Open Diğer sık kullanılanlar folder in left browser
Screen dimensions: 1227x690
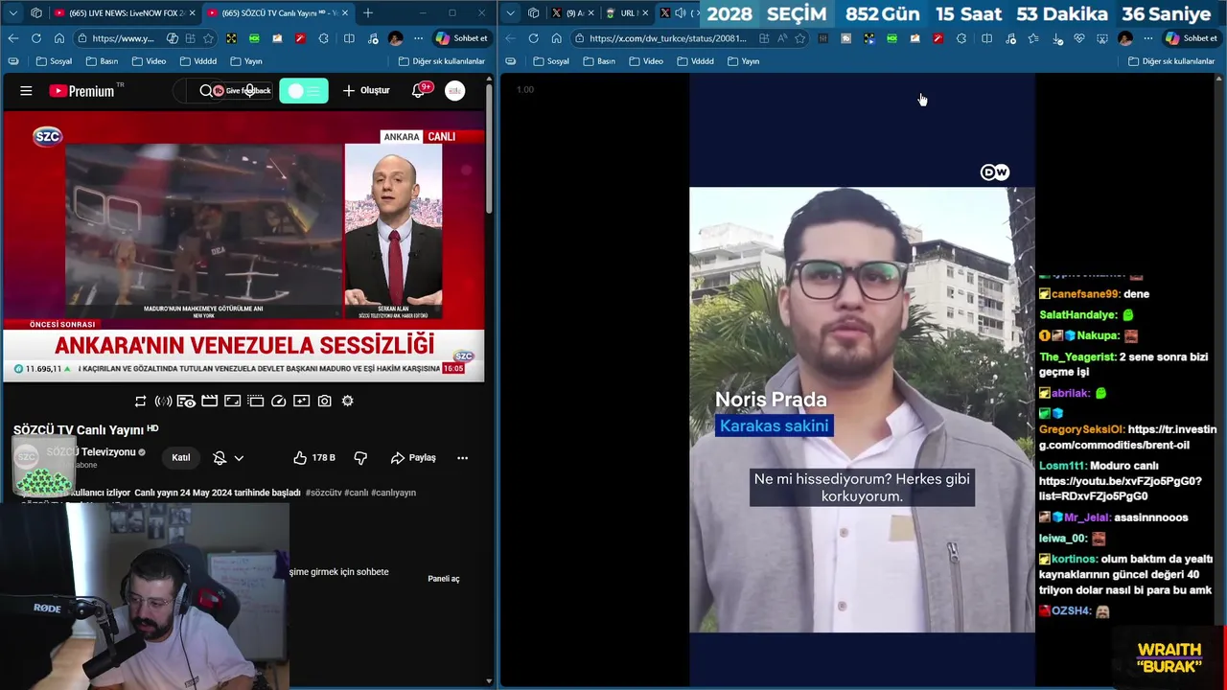(442, 61)
